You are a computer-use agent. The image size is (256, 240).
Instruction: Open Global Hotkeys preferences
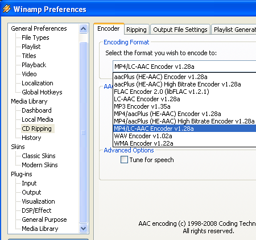point(42,92)
